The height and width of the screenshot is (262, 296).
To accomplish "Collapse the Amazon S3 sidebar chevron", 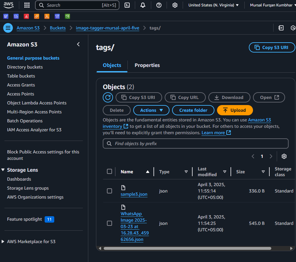I will pyautogui.click(x=78, y=44).
